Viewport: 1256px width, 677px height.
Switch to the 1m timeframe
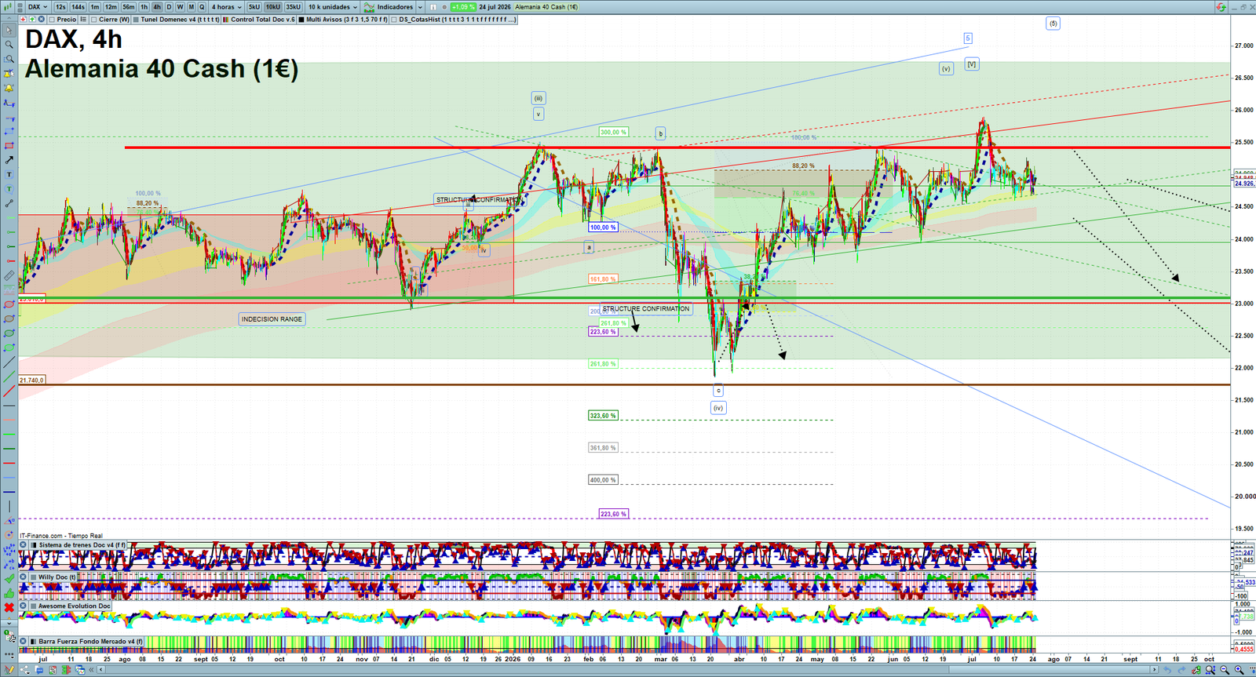pyautogui.click(x=95, y=7)
